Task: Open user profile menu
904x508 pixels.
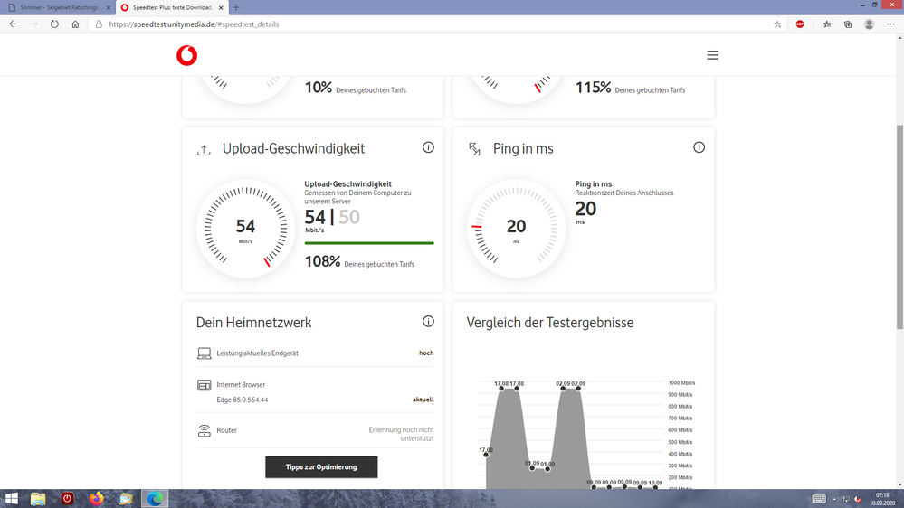Action: (869, 24)
